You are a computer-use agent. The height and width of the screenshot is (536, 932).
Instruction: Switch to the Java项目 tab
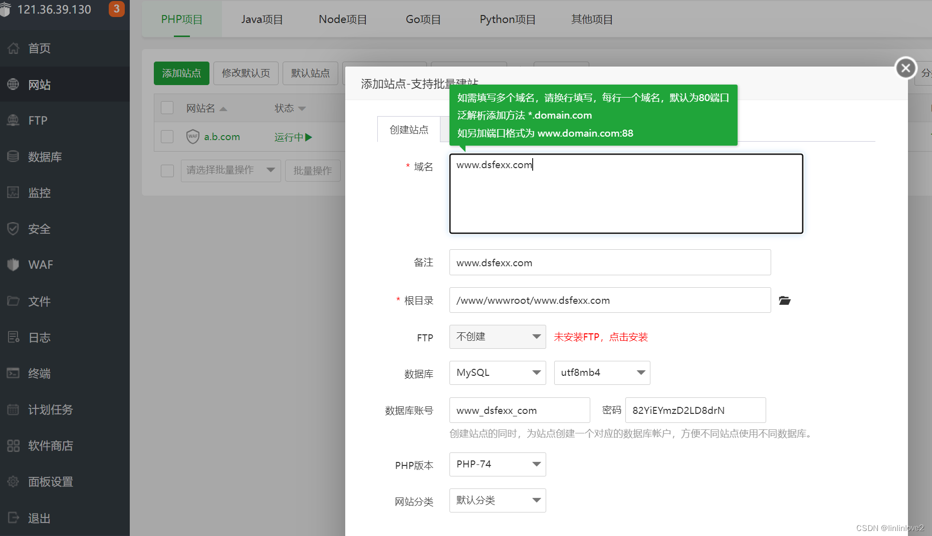click(x=262, y=19)
